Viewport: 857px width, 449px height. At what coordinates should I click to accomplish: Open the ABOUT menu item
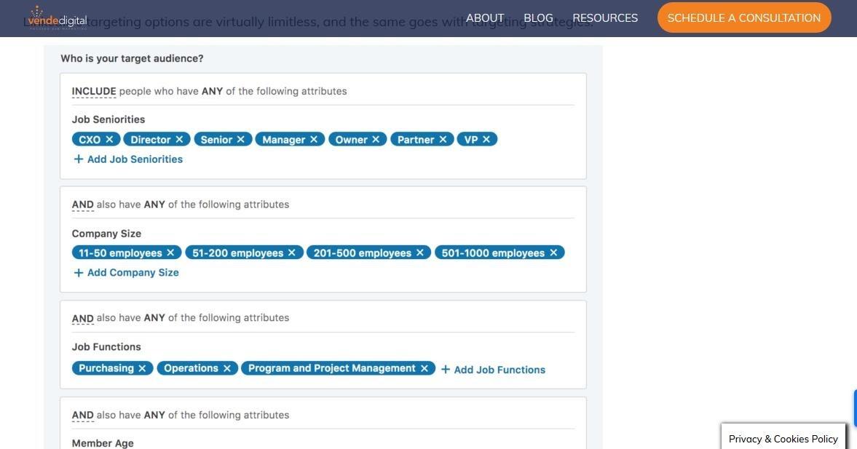(485, 18)
